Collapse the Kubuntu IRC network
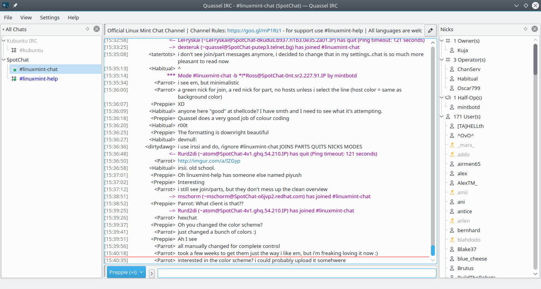This screenshot has height=289, width=541. (x=4, y=41)
